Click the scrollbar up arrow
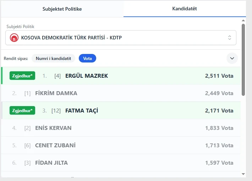This screenshot has width=252, height=181. (243, 21)
